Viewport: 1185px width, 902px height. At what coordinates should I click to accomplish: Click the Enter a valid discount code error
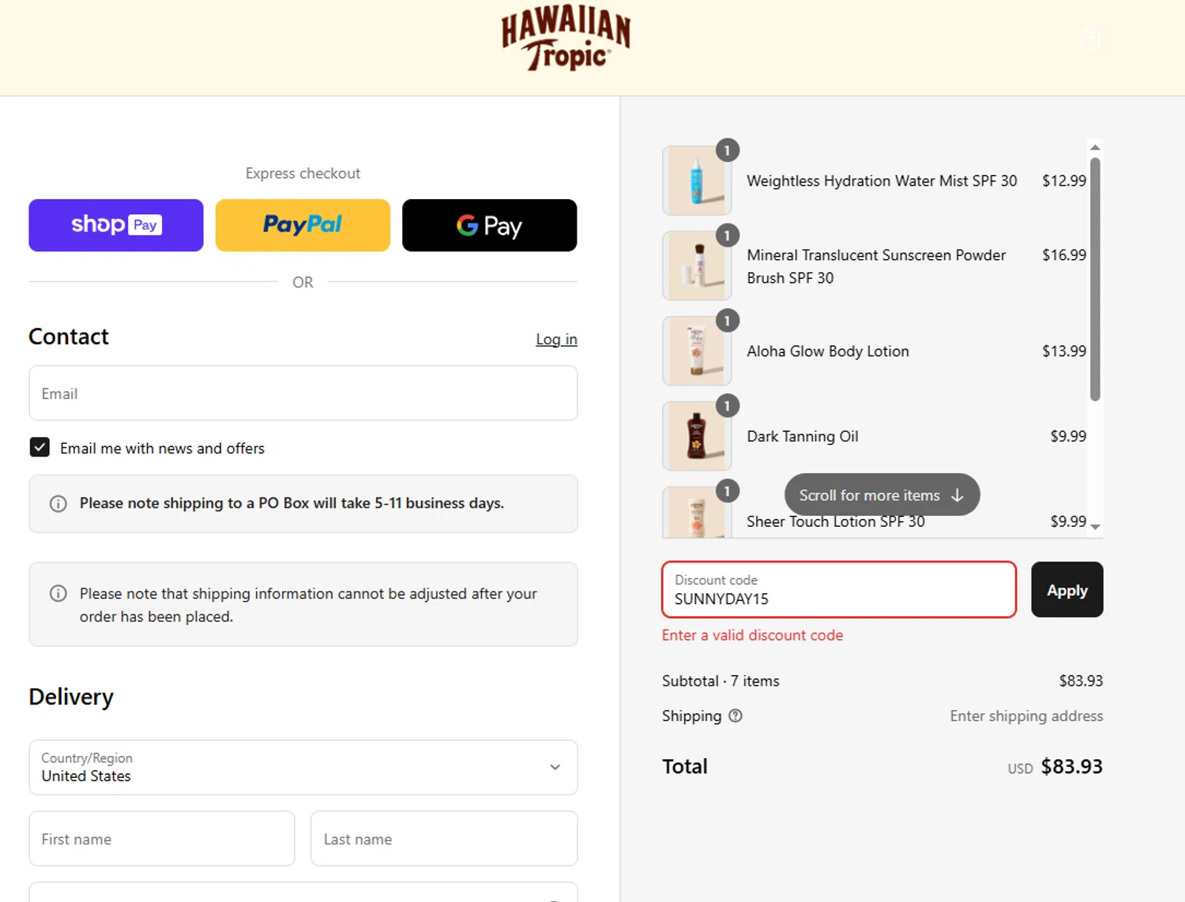click(752, 635)
